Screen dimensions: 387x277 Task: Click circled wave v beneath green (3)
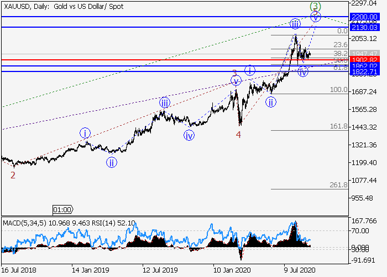[316, 17]
